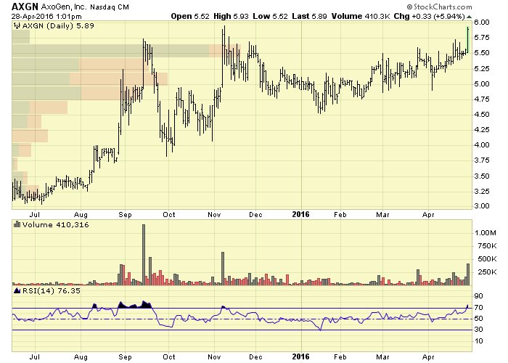Click the 5.25 price axis label
Viewport: 508px width, 363px height.
(x=482, y=68)
